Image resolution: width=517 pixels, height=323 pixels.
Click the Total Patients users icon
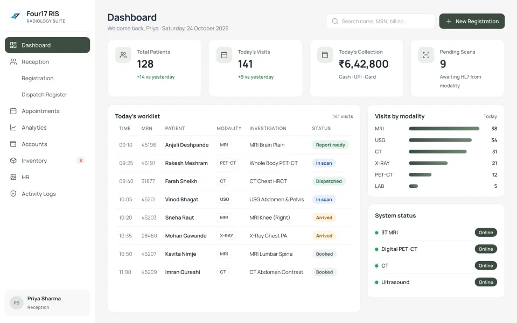click(x=123, y=55)
